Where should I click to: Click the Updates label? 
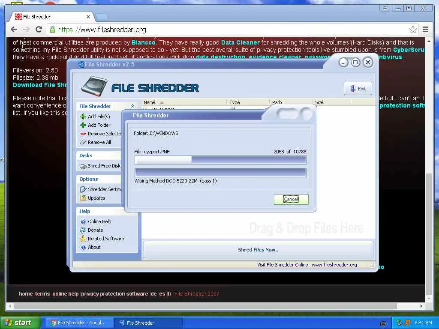[x=96, y=198]
